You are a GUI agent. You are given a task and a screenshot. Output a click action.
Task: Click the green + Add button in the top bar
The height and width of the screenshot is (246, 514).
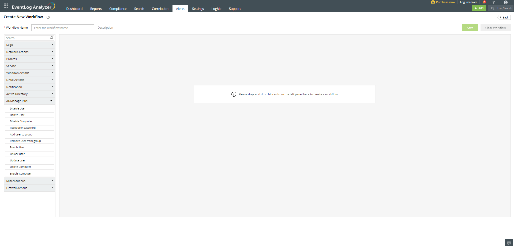point(479,8)
